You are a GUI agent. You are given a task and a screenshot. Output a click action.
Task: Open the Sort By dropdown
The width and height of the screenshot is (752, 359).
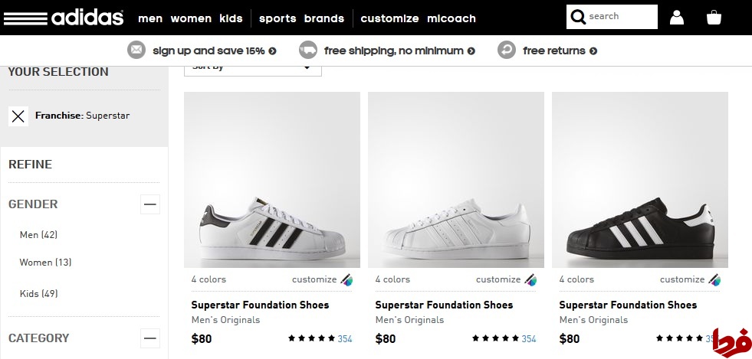coord(252,67)
